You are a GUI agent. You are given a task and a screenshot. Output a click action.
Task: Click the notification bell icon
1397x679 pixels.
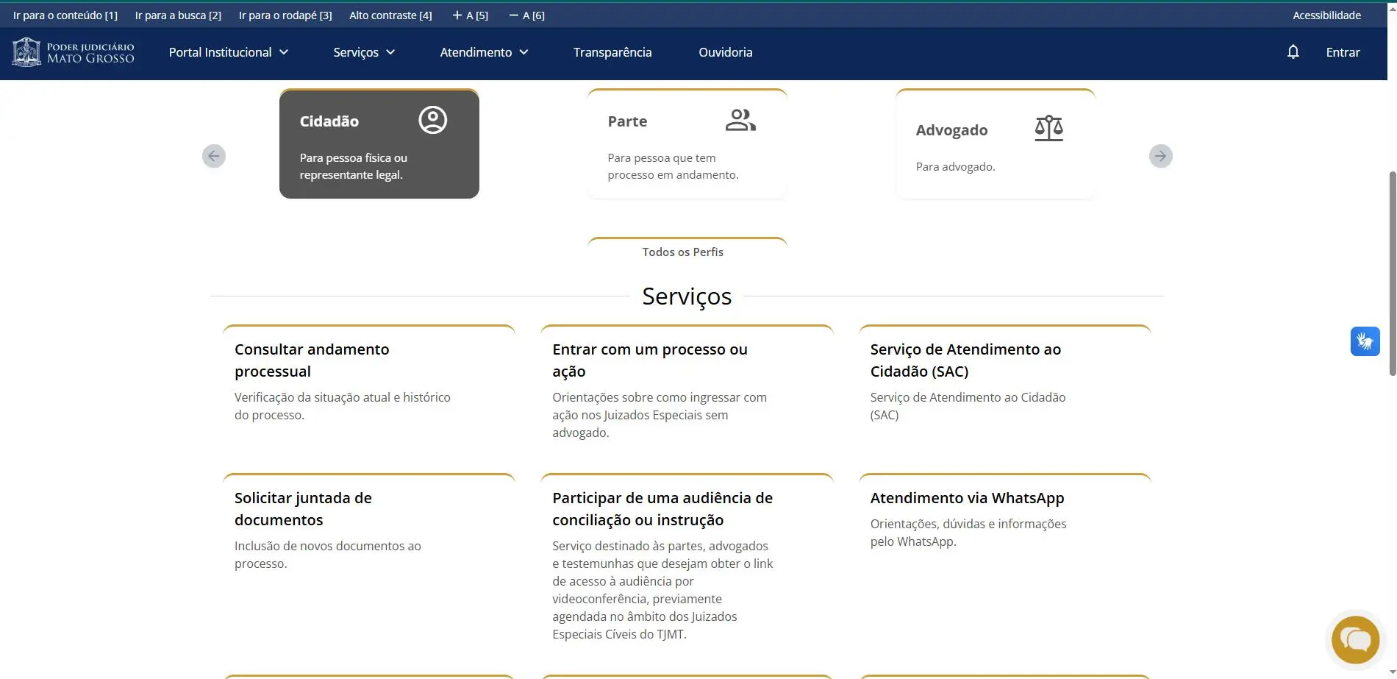pyautogui.click(x=1293, y=52)
